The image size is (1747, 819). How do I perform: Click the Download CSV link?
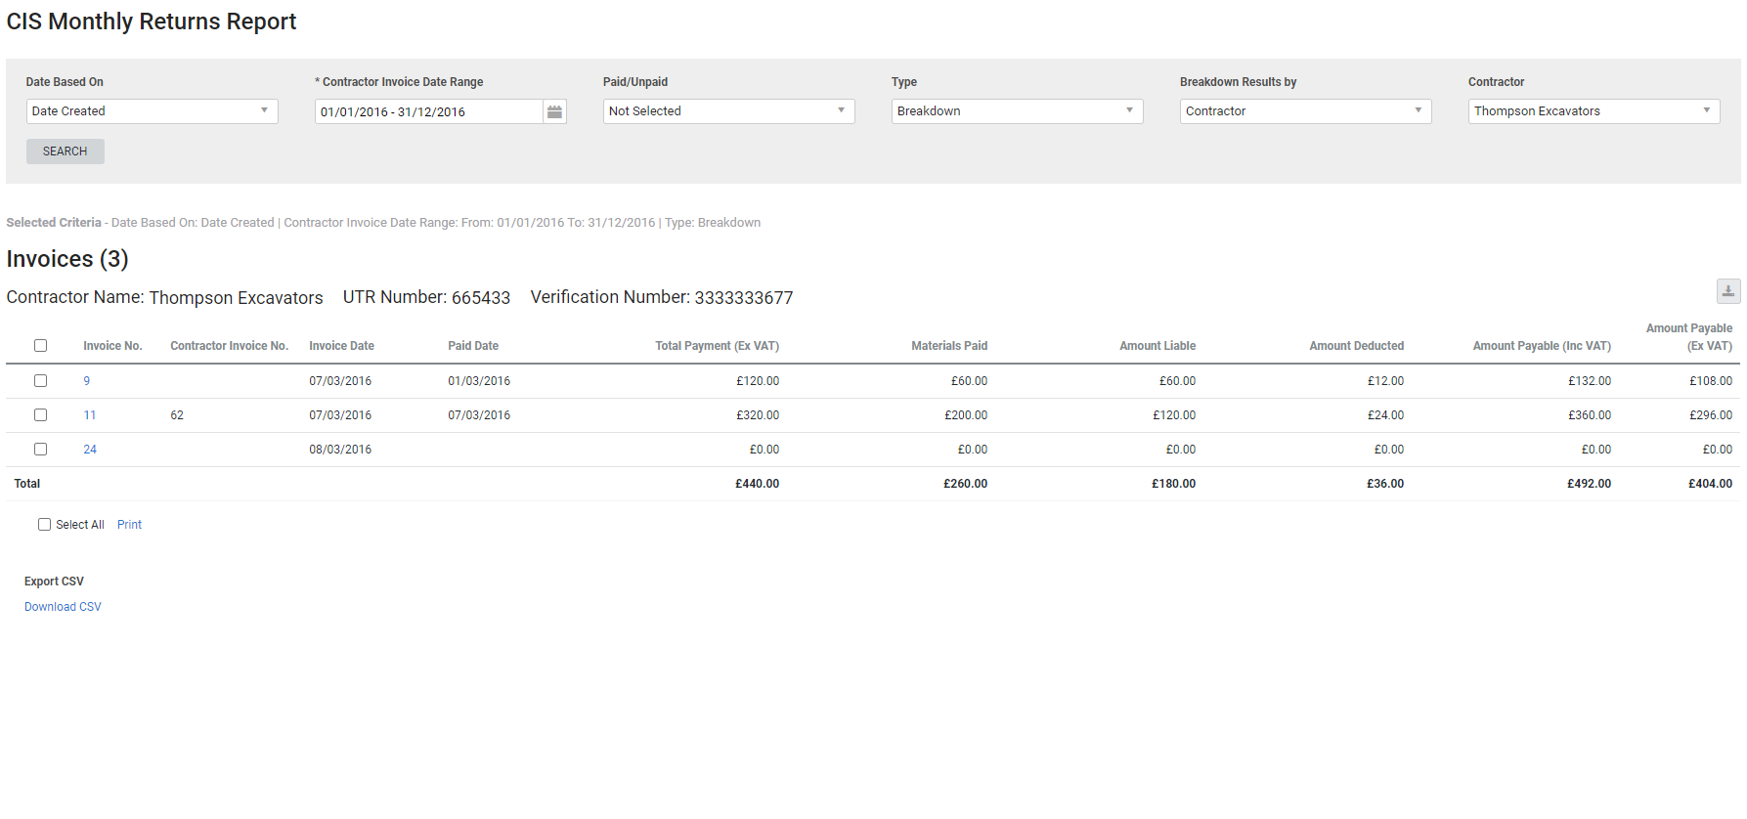63,607
